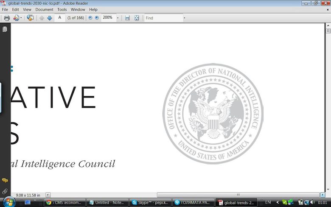Click the scrolling pages fit-width icon

[x=127, y=18]
